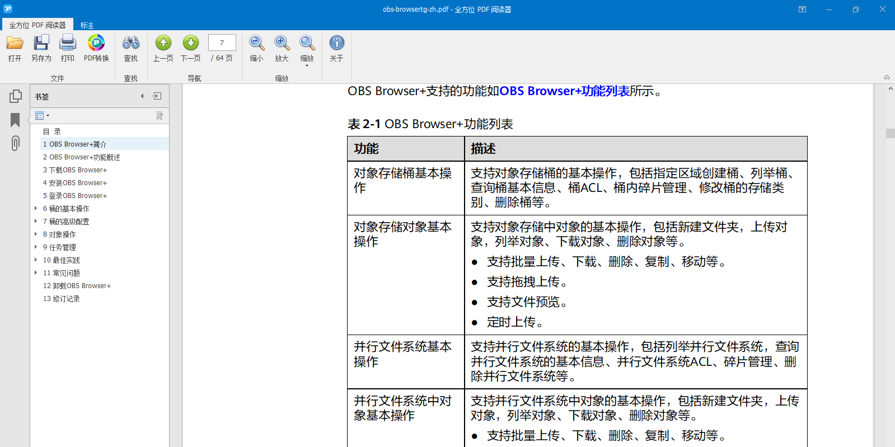
Task: Zoom out with the minus magnifier
Action: [256, 44]
